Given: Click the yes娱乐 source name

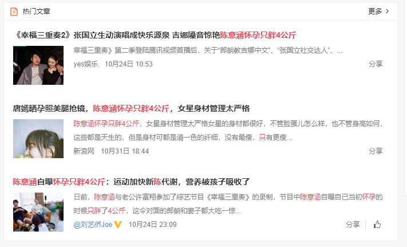Looking at the screenshot, I should [86, 64].
